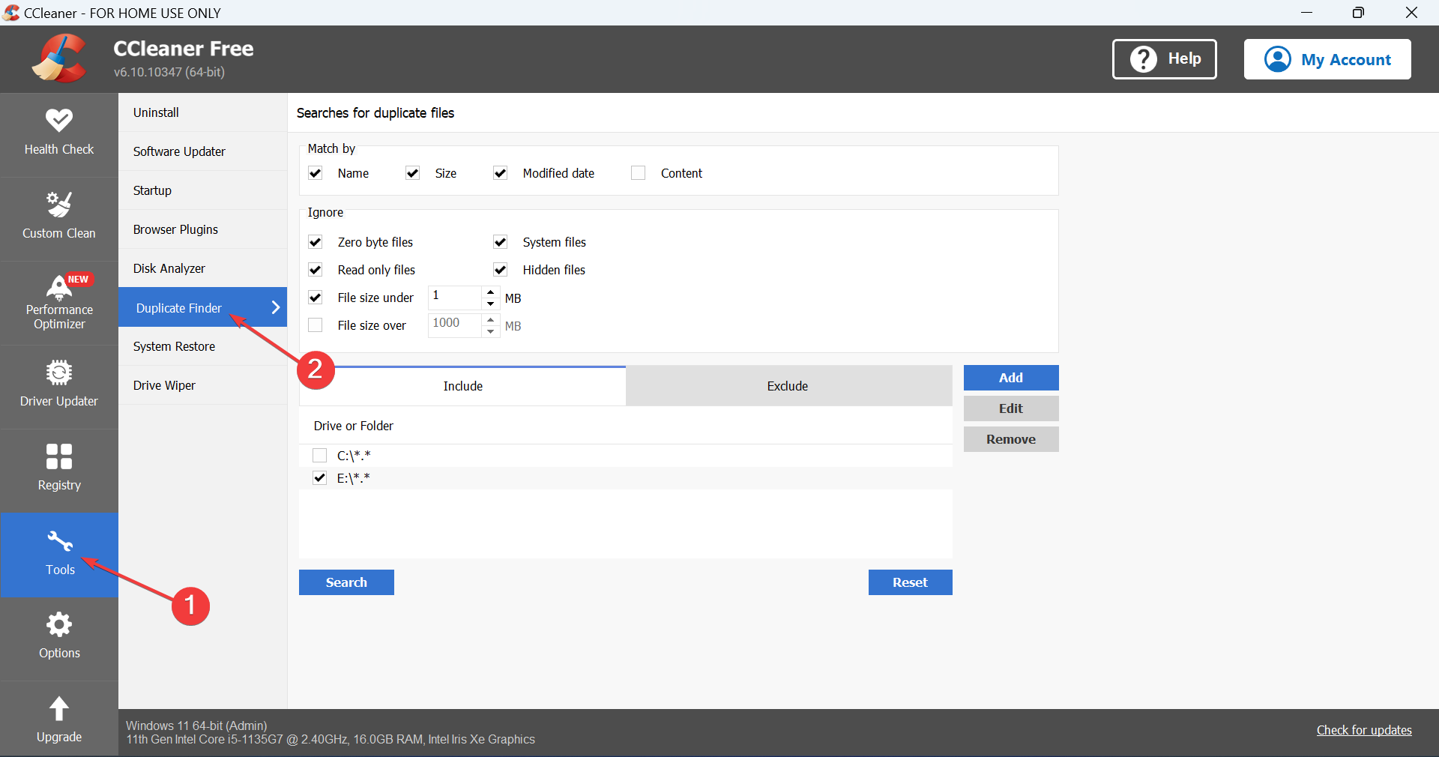Uncheck the E:\*.* drive entry

[320, 477]
